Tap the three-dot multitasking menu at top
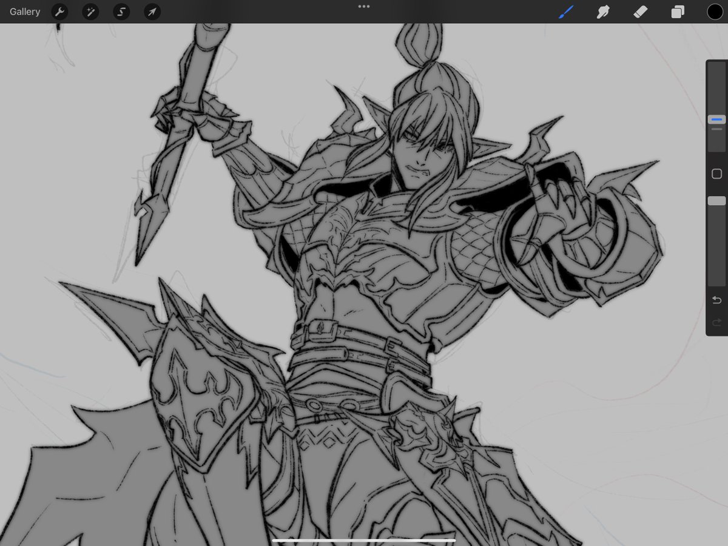728x546 pixels. tap(364, 7)
